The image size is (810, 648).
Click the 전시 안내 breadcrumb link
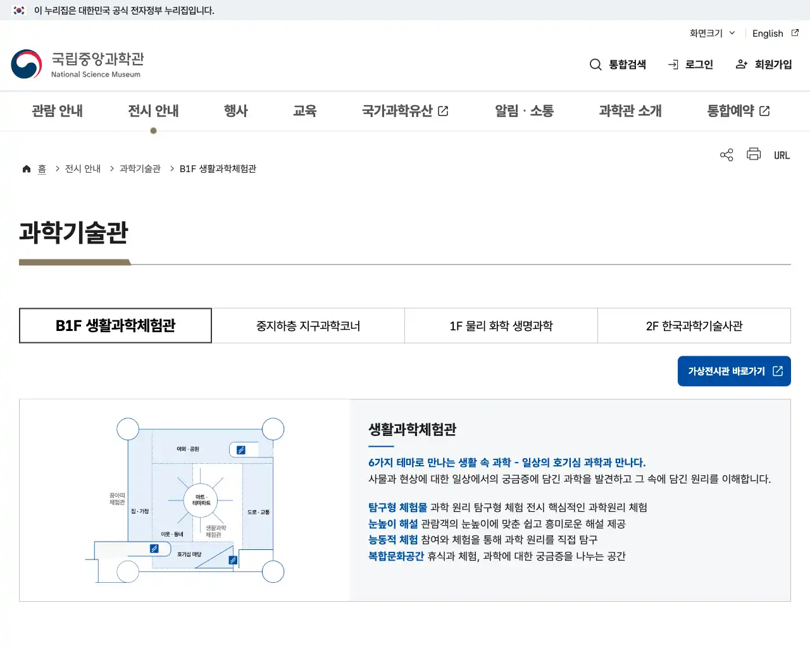[82, 168]
